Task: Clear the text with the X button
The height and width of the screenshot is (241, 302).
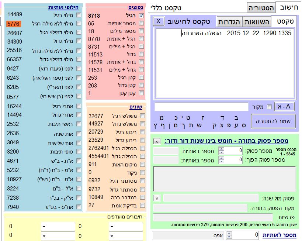Action: 158,21
